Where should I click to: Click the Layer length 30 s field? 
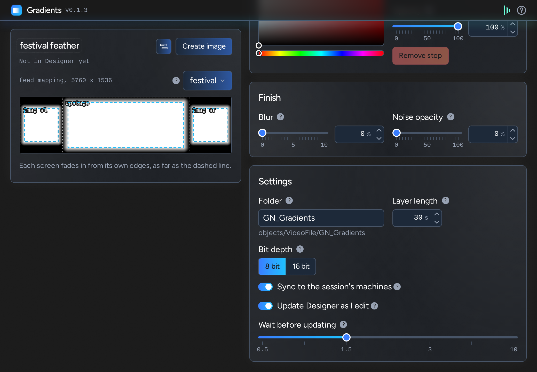tap(412, 218)
